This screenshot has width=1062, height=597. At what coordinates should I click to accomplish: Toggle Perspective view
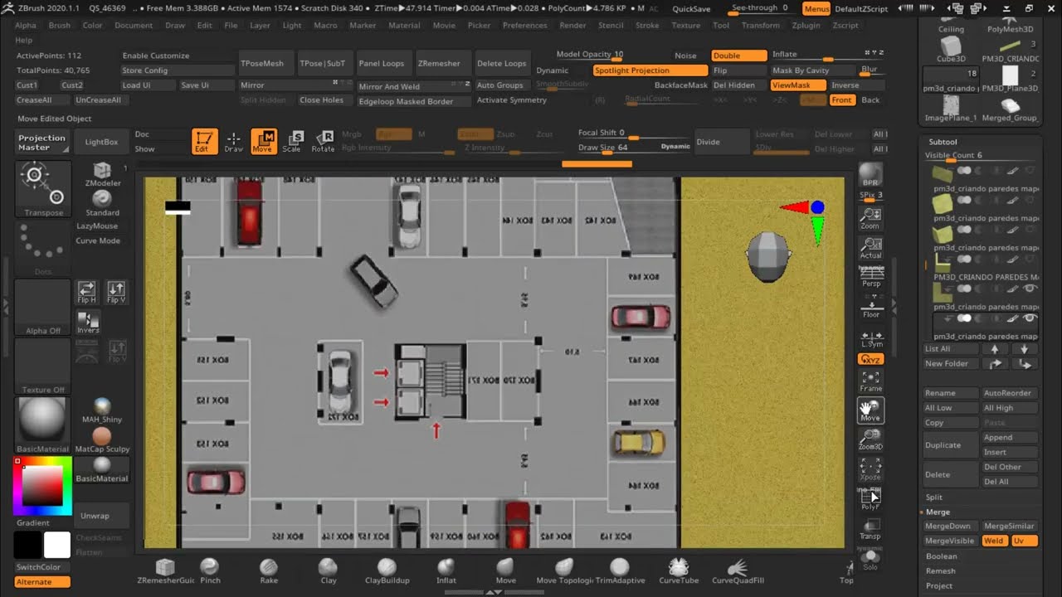point(870,278)
